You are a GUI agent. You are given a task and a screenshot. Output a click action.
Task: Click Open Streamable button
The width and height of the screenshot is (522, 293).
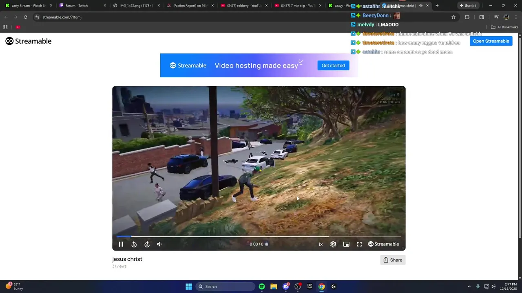491,41
